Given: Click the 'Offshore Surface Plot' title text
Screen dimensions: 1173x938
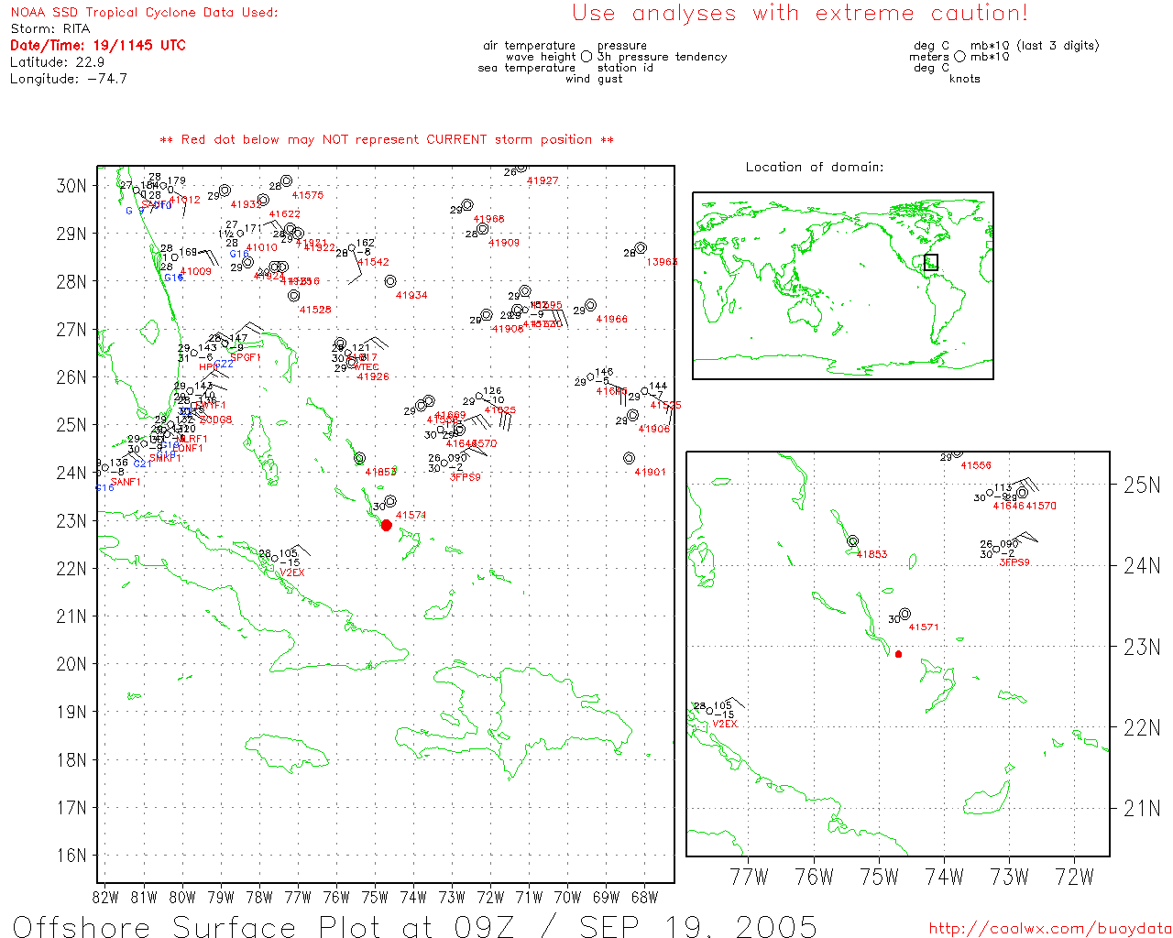Looking at the screenshot, I should [x=154, y=926].
